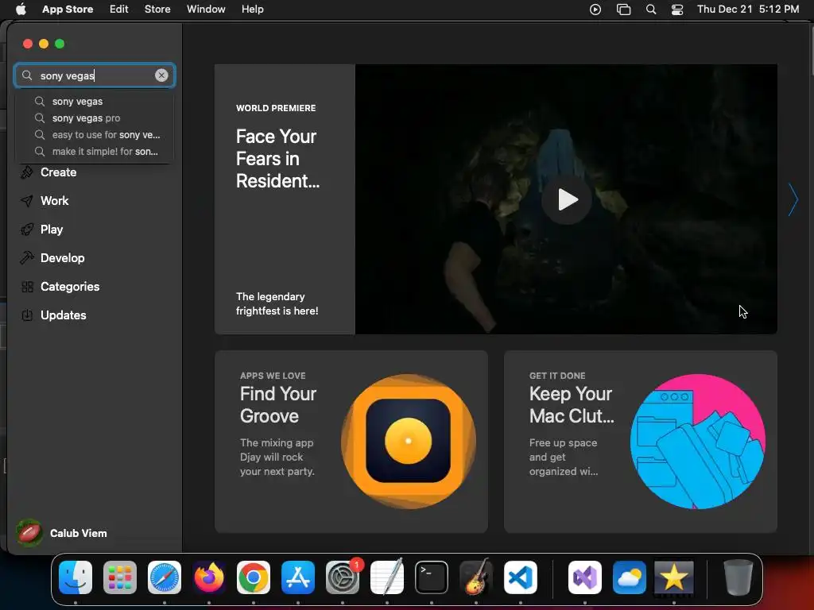Launch Safari from the Dock
The height and width of the screenshot is (610, 814).
(165, 577)
